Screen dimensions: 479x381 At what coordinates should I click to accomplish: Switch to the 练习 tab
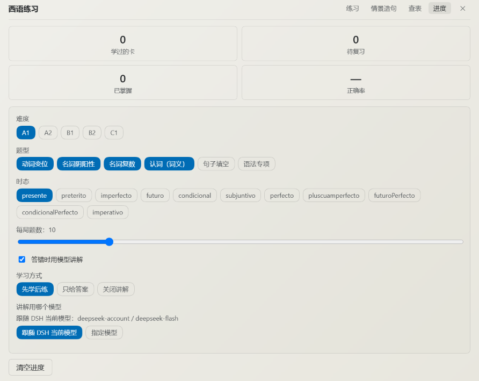[x=352, y=9]
